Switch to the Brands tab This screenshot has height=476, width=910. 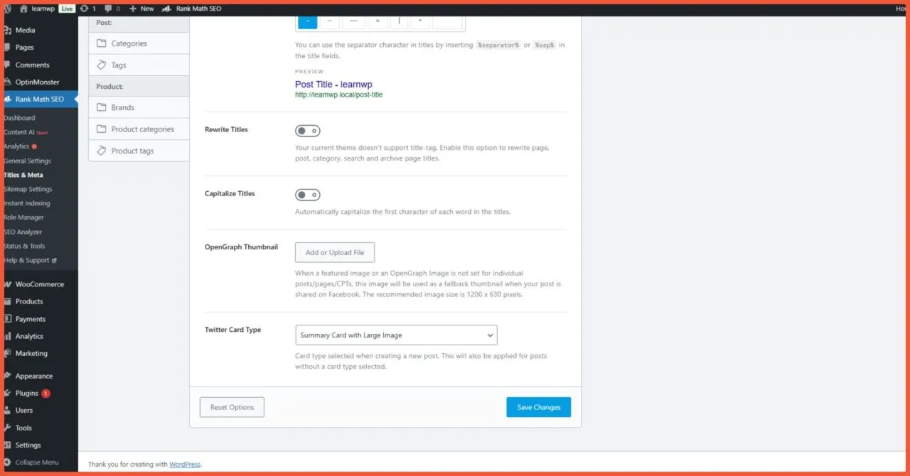click(122, 107)
